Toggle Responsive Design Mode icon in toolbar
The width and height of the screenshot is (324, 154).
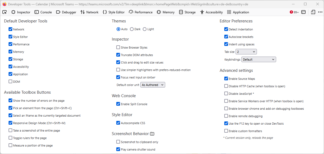click(x=313, y=12)
